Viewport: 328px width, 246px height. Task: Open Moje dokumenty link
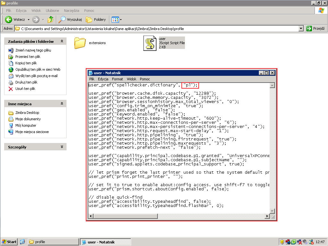click(x=28, y=119)
